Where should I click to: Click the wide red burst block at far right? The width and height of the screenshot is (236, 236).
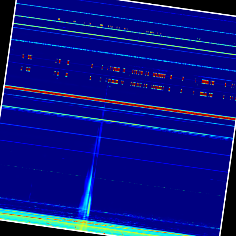pyautogui.click(x=205, y=82)
